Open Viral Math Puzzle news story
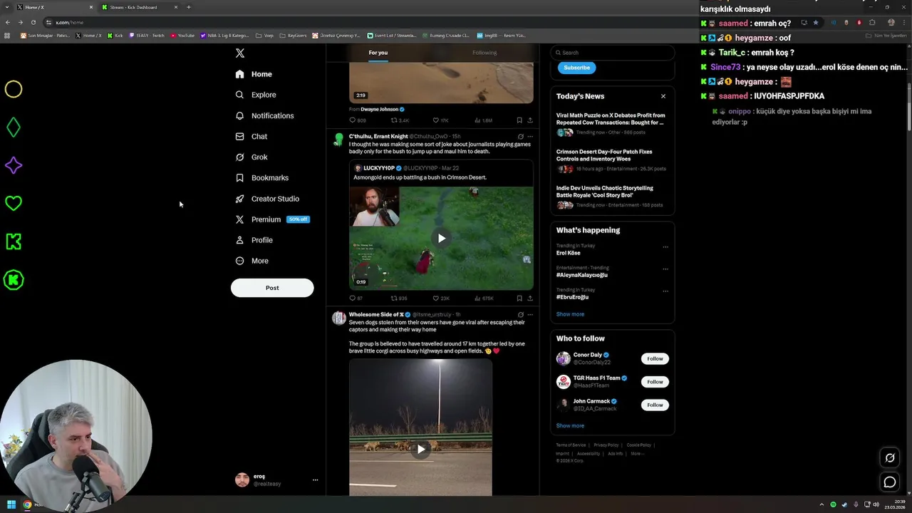 coord(611,123)
